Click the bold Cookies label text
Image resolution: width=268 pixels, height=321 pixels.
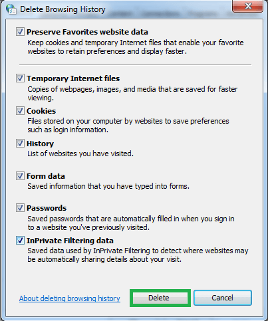(41, 111)
